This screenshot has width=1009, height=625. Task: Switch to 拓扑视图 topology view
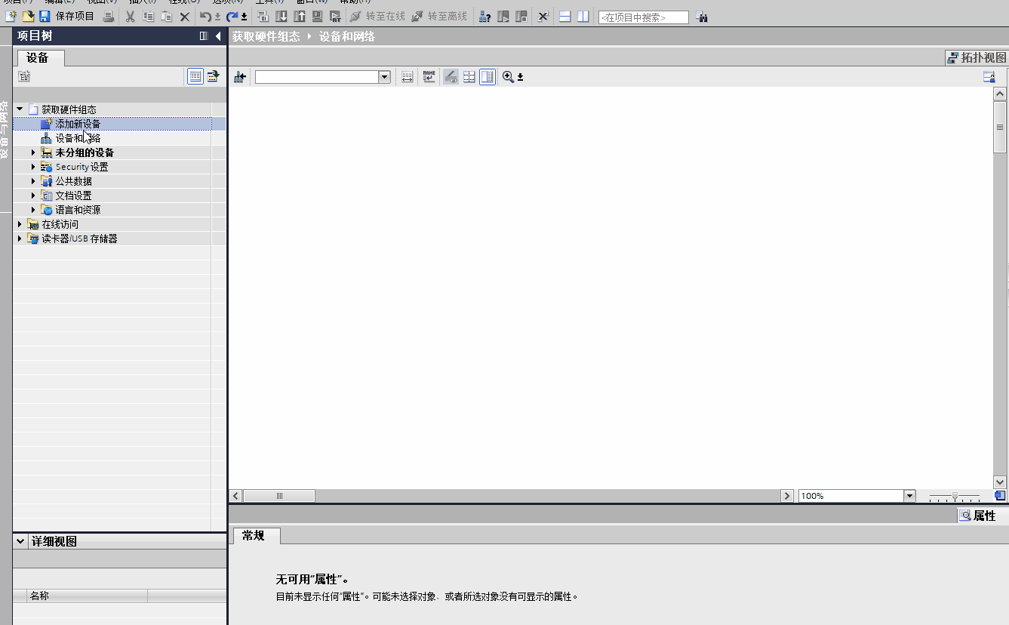tap(977, 57)
